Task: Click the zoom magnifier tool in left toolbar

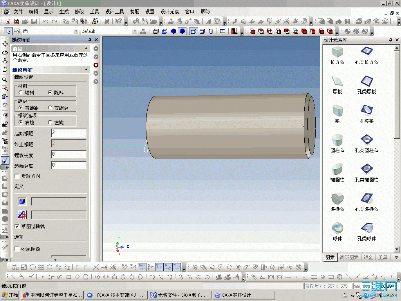Action: (5, 80)
